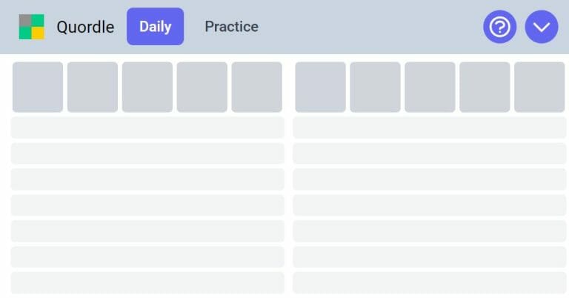Select last tile of top-right board
Screen dimensions: 569x298
pos(539,87)
